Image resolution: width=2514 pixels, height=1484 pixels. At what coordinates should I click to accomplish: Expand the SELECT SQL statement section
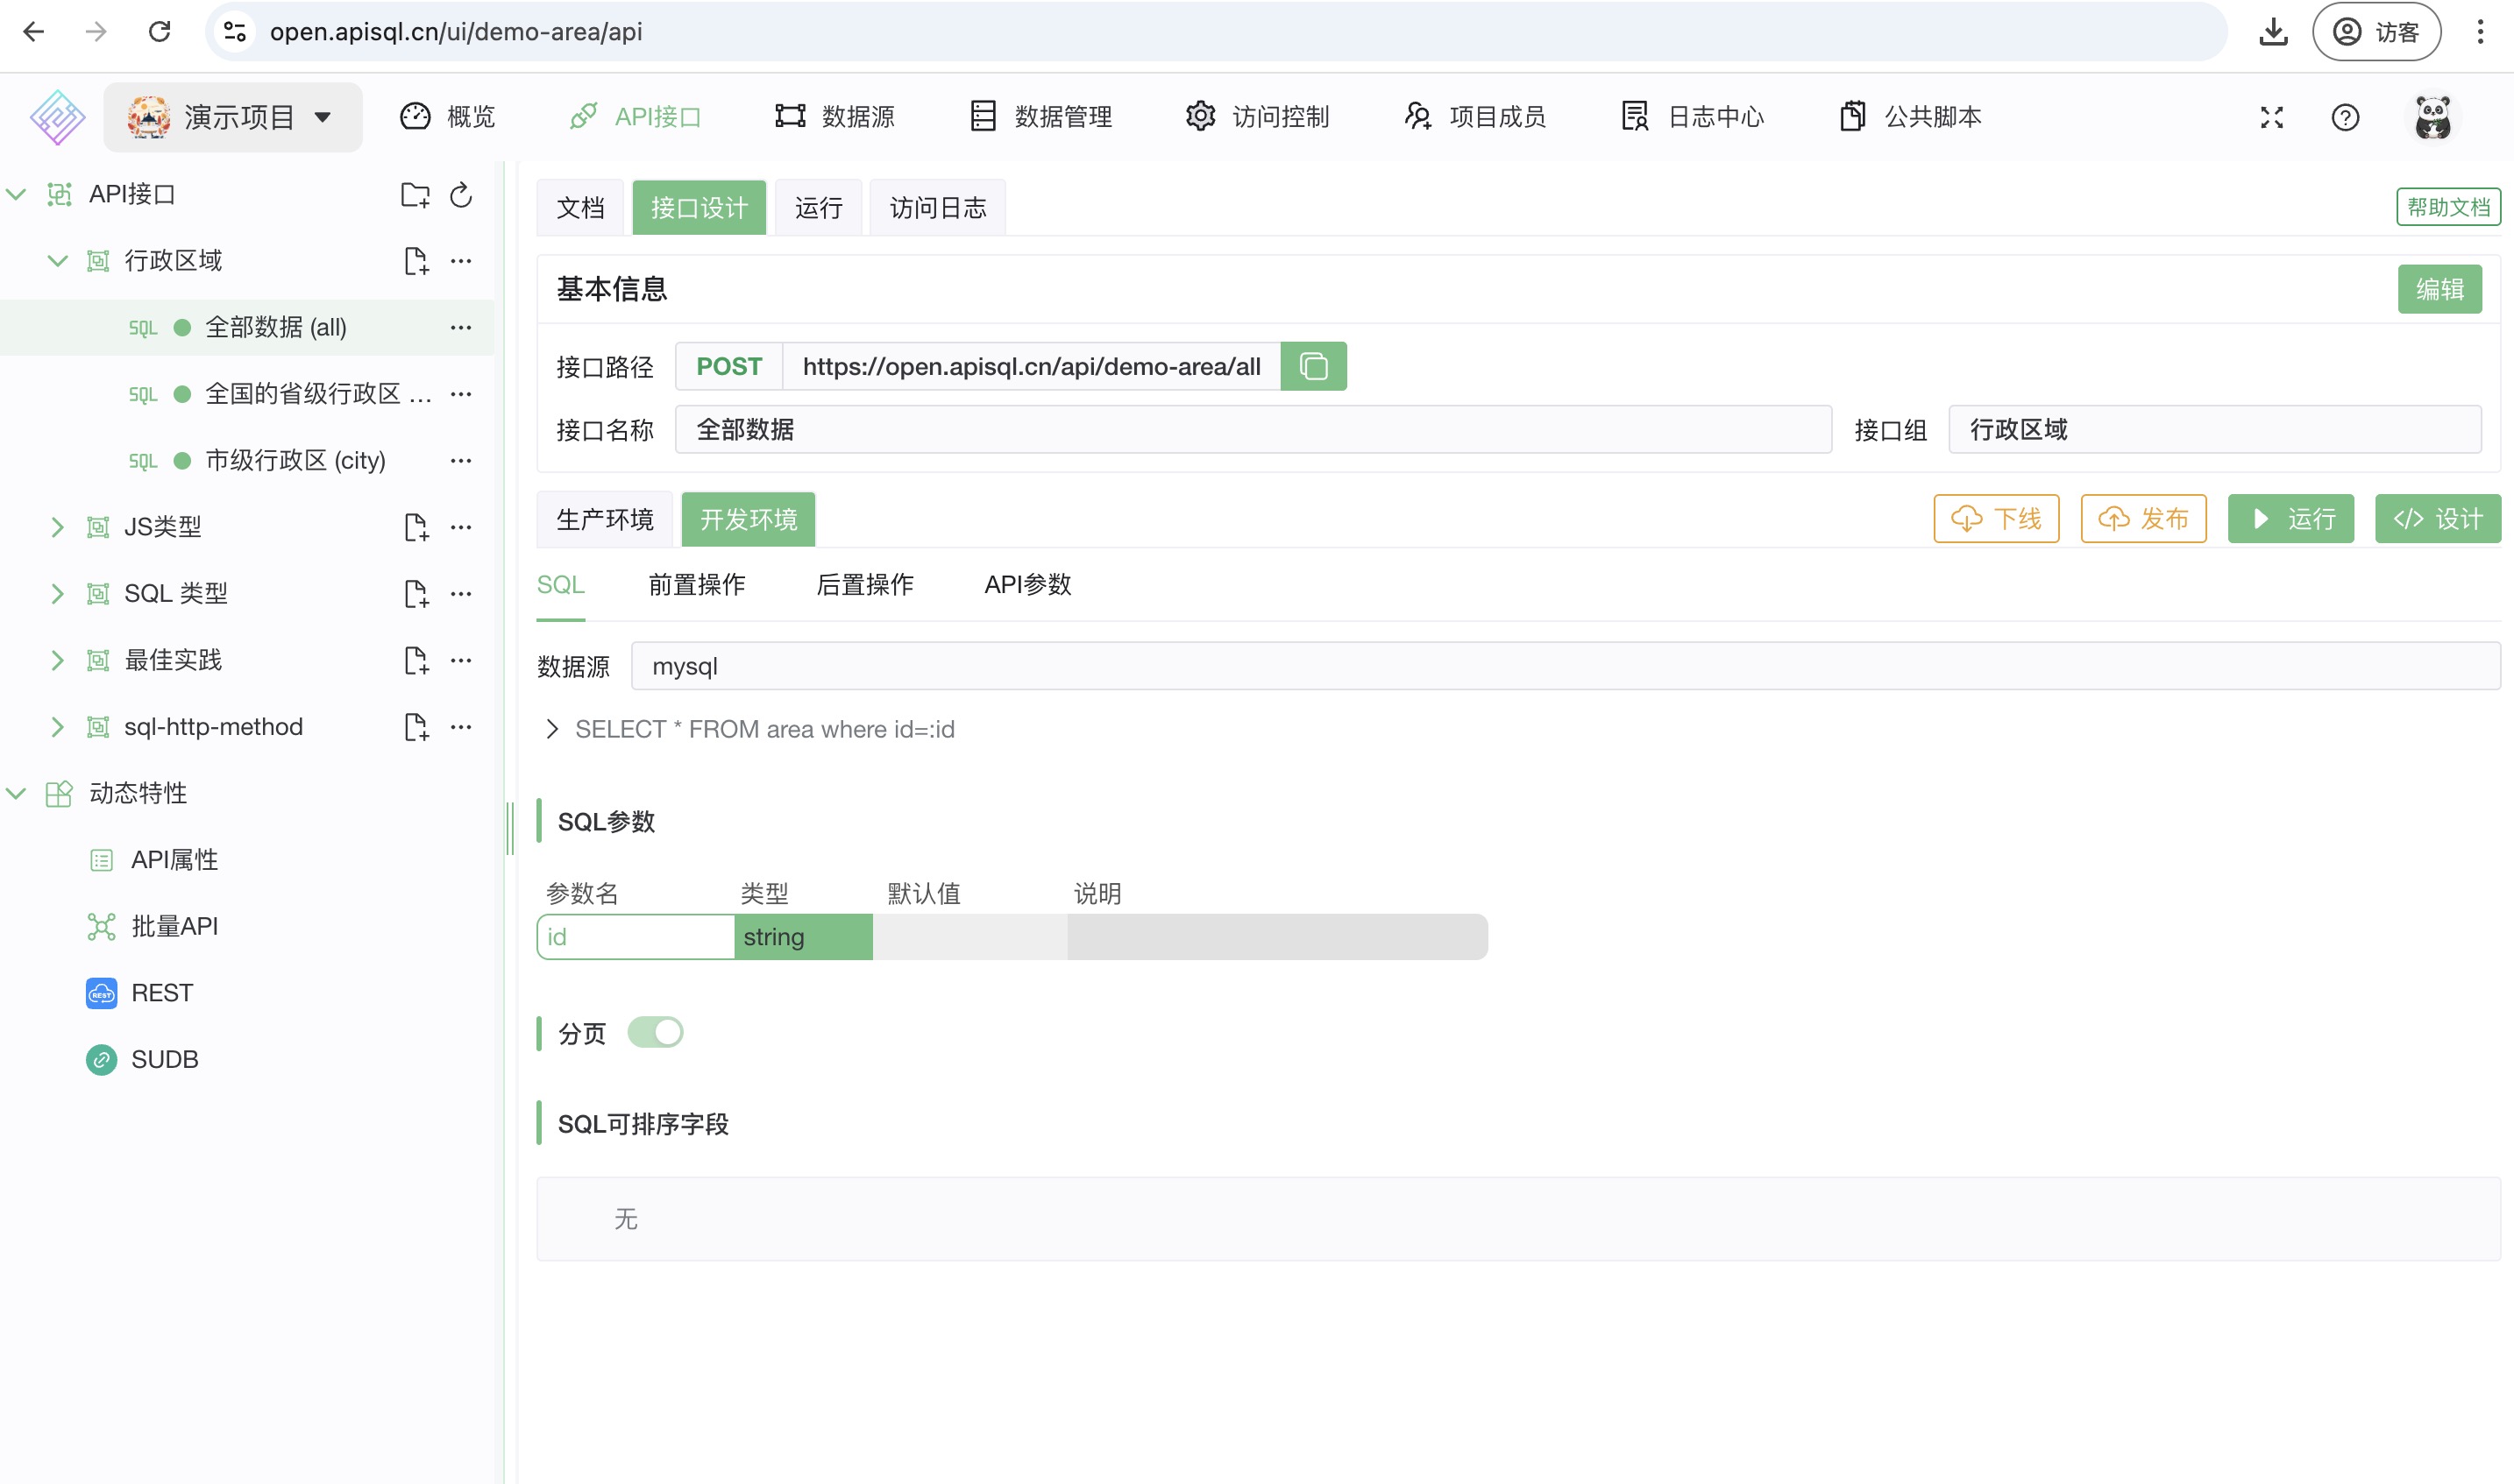coord(551,729)
